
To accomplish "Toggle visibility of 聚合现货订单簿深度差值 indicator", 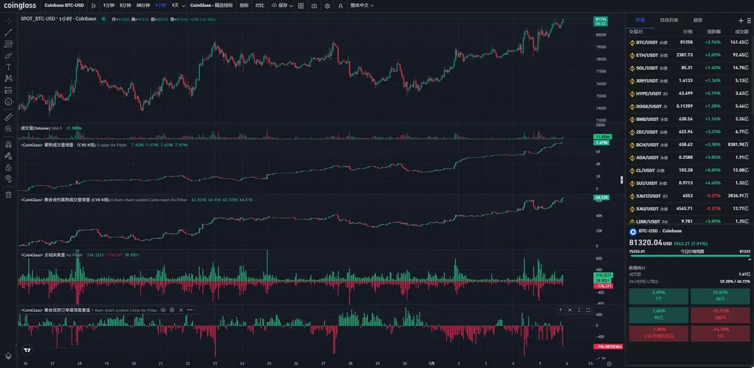I will coord(163,310).
